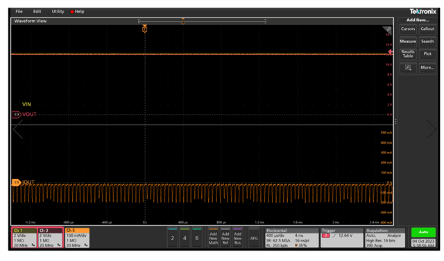Turn on channel 2
The image size is (444, 261).
pyautogui.click(x=173, y=237)
